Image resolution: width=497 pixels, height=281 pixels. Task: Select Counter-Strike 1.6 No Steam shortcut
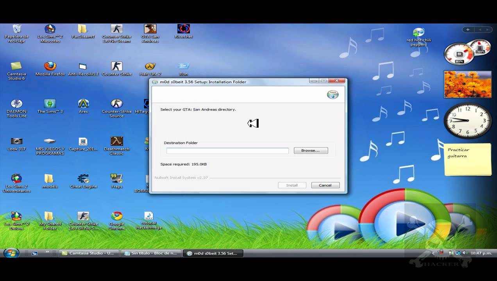click(116, 34)
